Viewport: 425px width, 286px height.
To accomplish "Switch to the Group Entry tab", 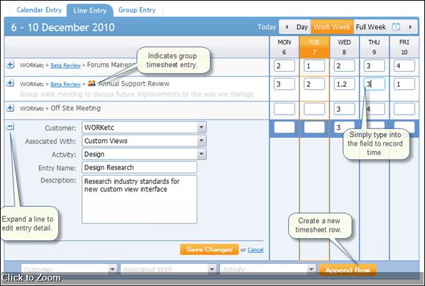I will 136,10.
